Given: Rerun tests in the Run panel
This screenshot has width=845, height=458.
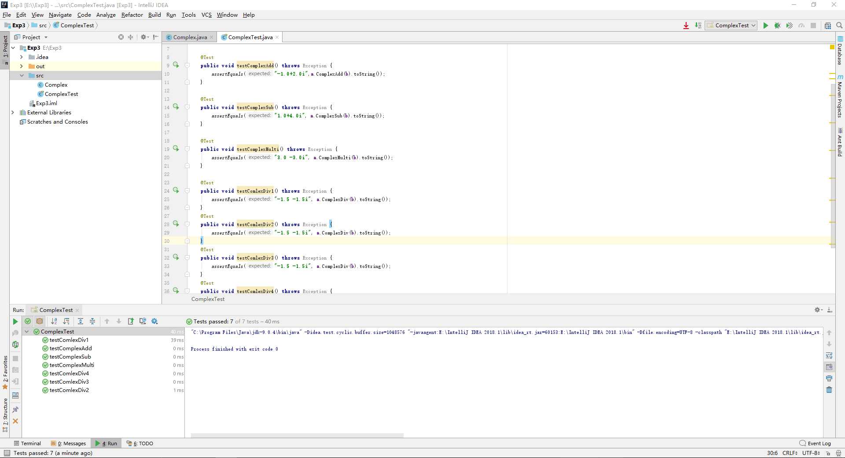Looking at the screenshot, I should pos(15,322).
